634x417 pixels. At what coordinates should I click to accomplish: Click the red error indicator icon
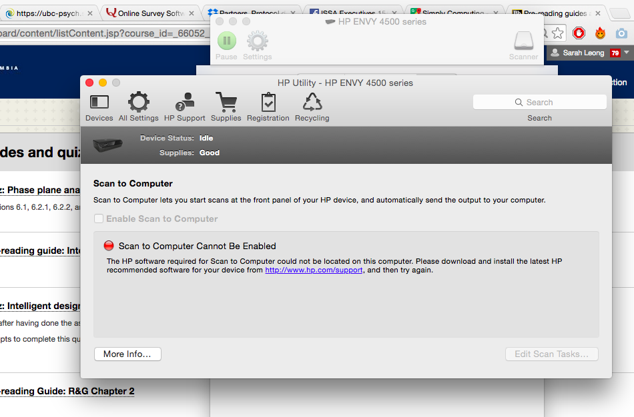coord(109,245)
